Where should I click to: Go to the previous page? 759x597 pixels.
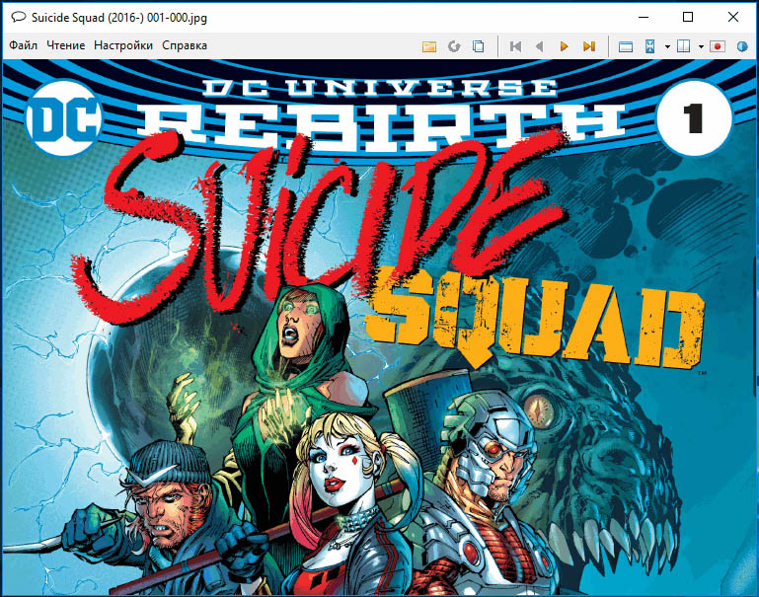[539, 46]
